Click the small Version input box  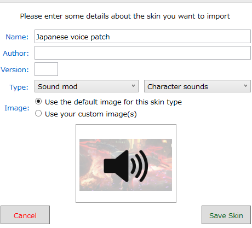coord(46,69)
